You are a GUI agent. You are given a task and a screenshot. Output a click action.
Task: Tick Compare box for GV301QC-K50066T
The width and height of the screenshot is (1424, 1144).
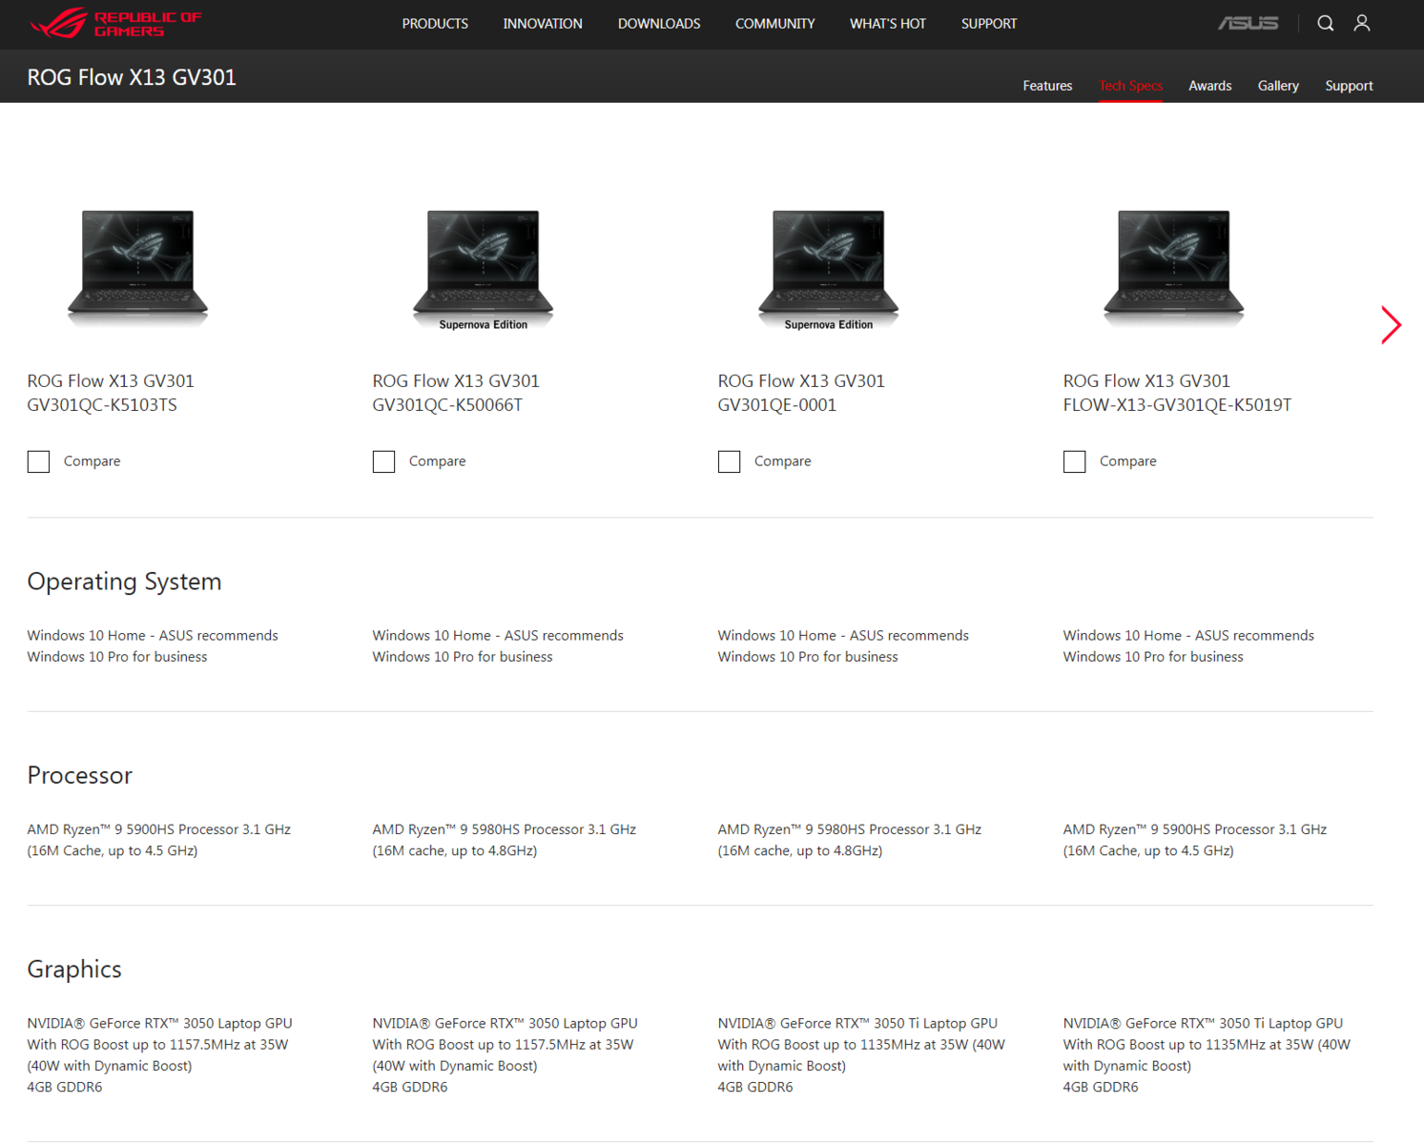[383, 461]
